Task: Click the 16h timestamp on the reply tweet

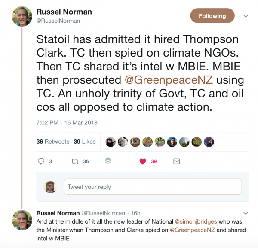Action: pyautogui.click(x=135, y=213)
